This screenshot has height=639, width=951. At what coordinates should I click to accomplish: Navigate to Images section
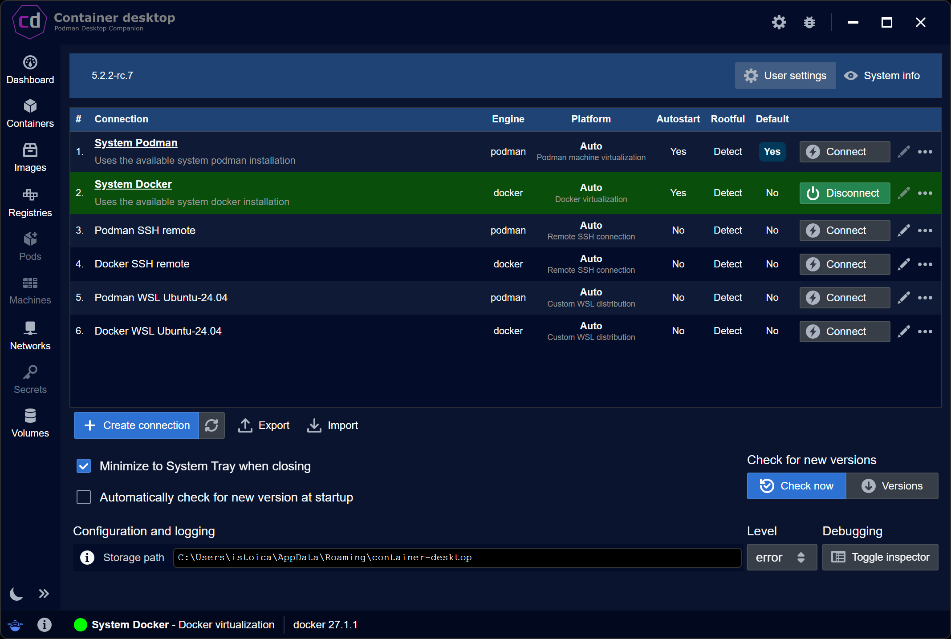click(x=30, y=158)
